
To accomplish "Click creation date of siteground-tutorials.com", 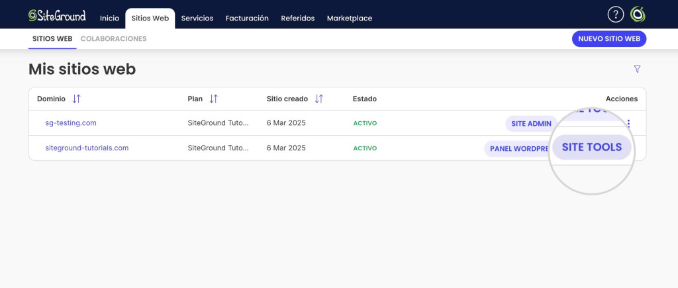I will coord(286,148).
